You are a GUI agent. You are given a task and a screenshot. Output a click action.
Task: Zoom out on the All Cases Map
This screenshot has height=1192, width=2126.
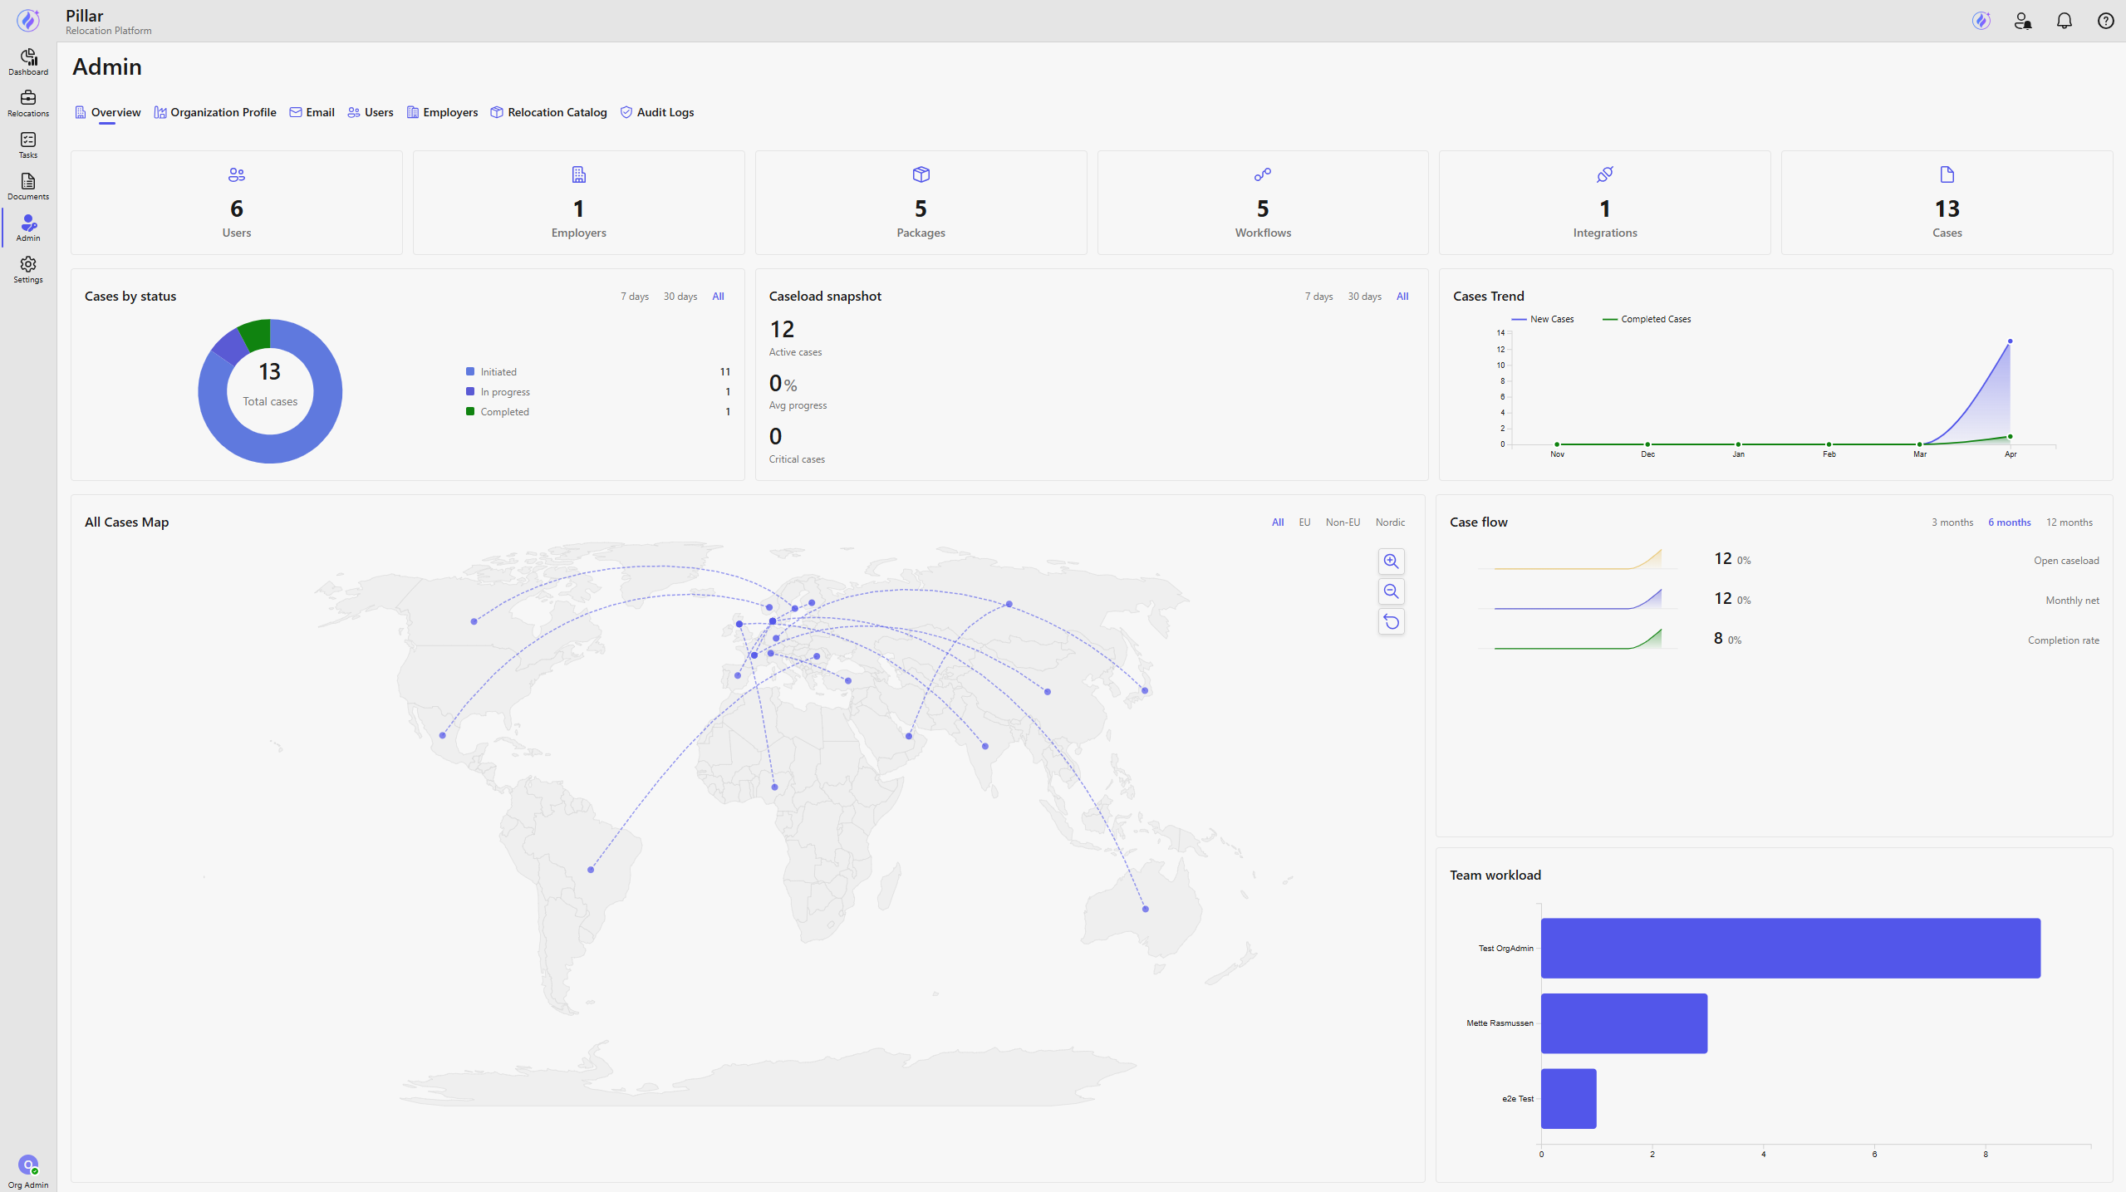tap(1392, 591)
